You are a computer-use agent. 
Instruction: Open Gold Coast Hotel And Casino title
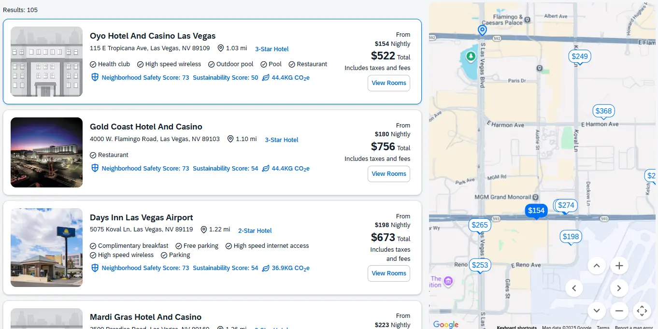(146, 127)
